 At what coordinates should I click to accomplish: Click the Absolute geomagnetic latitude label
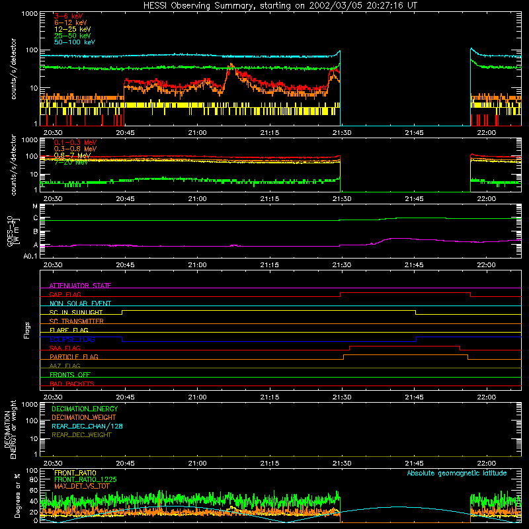[457, 473]
